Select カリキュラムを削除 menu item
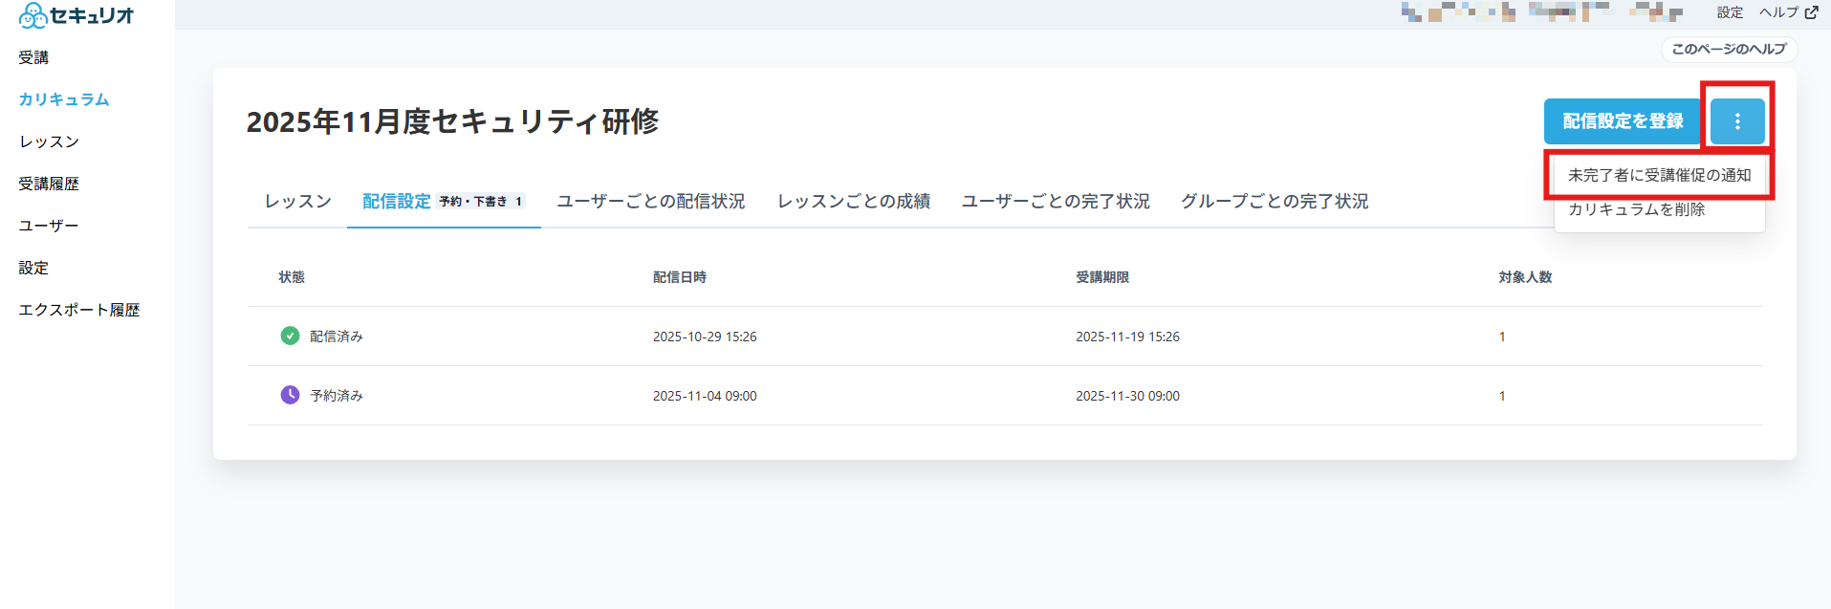Screen dimensions: 1831x609 click(x=1659, y=209)
